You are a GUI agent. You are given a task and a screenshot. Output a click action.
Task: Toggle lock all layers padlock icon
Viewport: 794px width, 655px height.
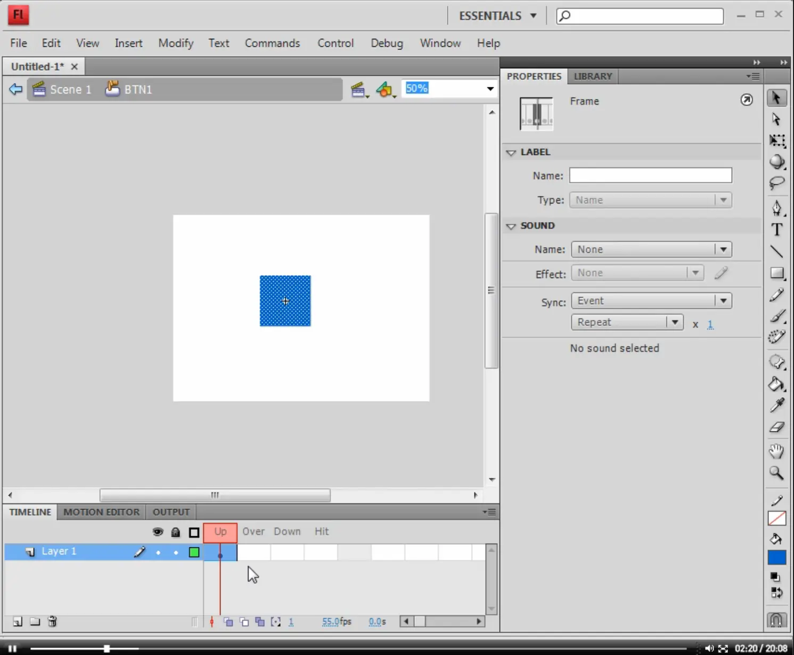click(175, 532)
